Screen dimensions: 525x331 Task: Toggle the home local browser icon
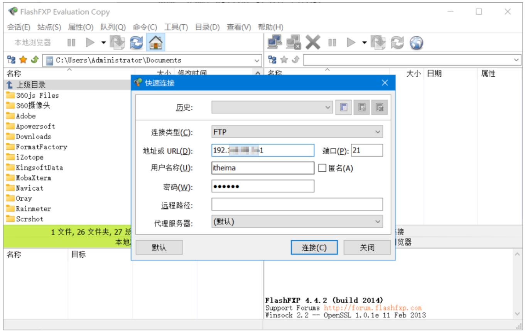pos(155,42)
